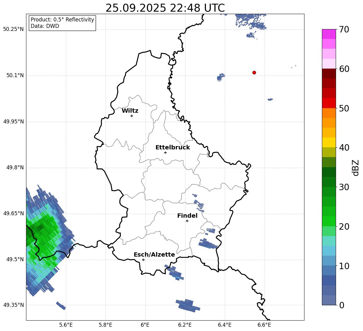Click the 5.8°E longitude label
This screenshot has height=331, width=363.
(x=105, y=325)
